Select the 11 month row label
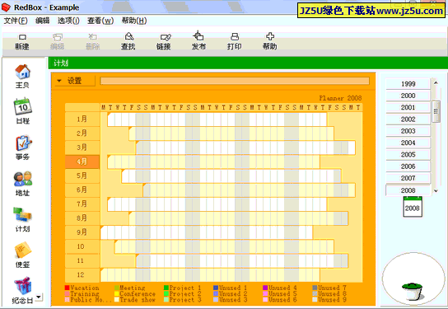This screenshot has width=448, height=309. [x=82, y=260]
